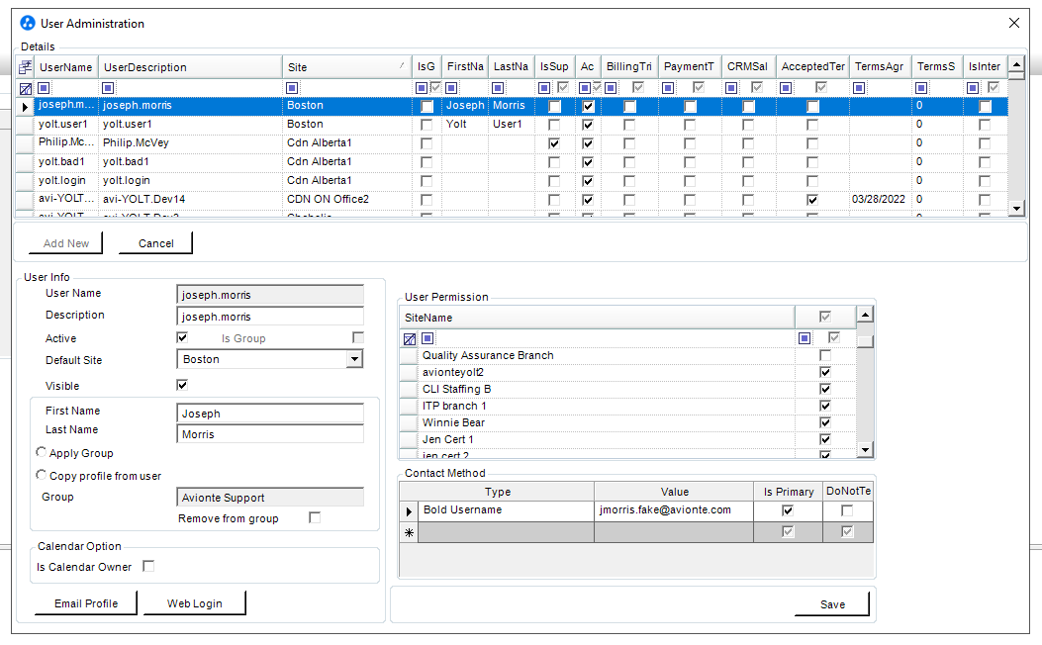Uncheck the Visible checkbox in User Info
The image size is (1042, 645).
[x=182, y=385]
